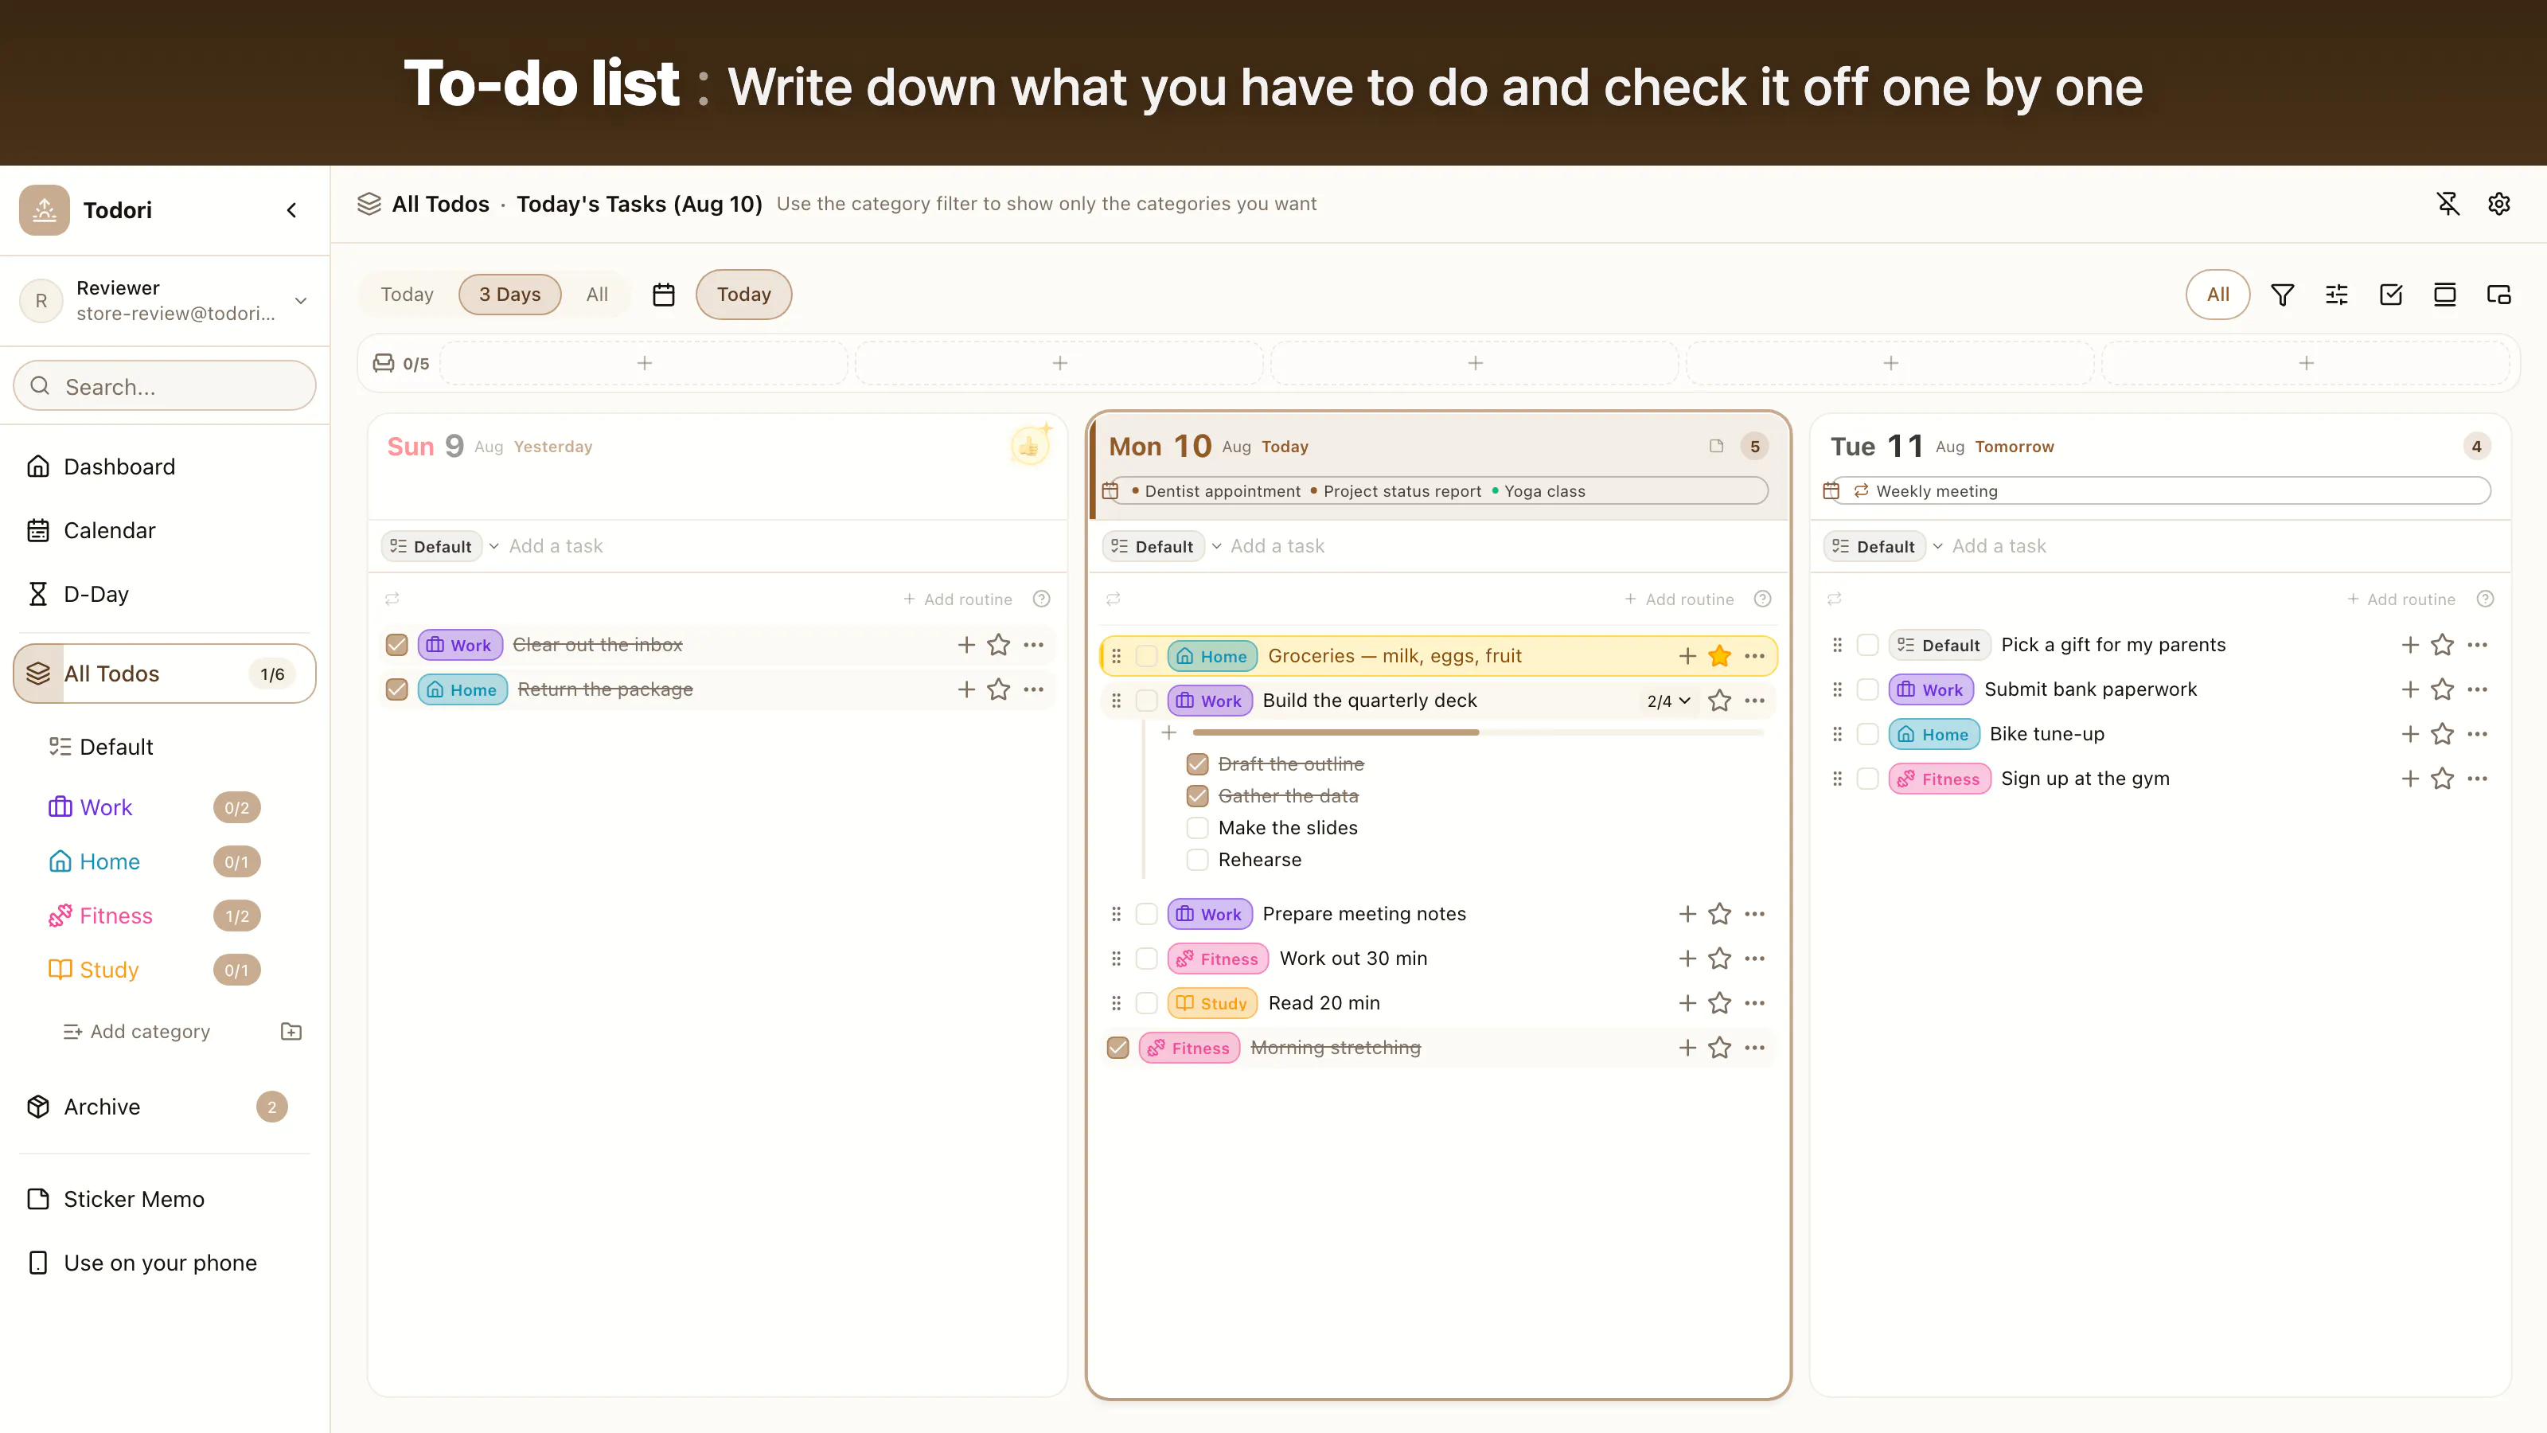Click the quarterly deck progress bar
Screen dimensions: 2547x1433
click(1477, 732)
